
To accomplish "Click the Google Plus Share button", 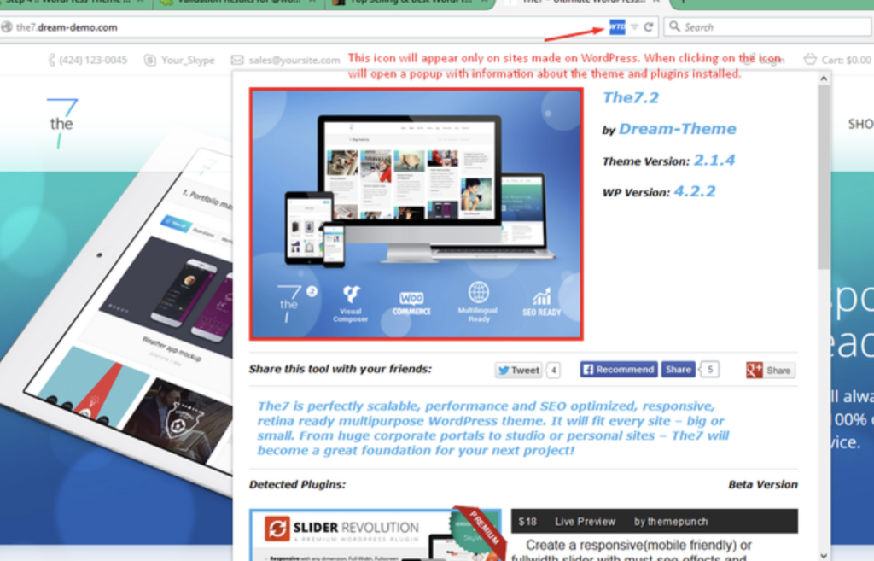I will pyautogui.click(x=770, y=371).
